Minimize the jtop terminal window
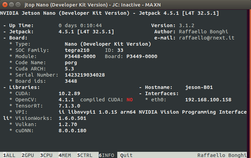251x158 pixels. coord(12,5)
